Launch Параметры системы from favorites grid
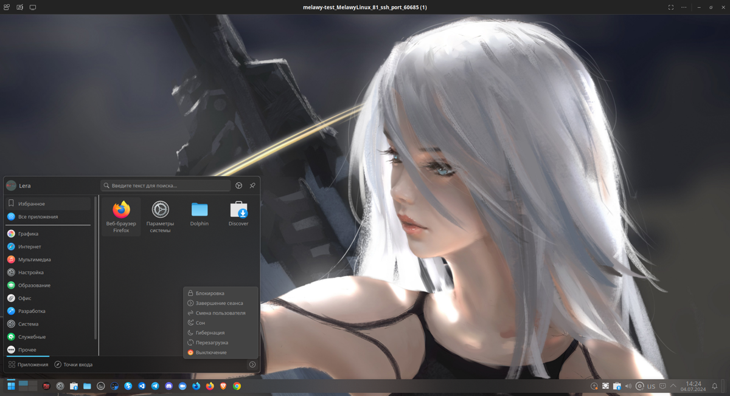 click(160, 217)
